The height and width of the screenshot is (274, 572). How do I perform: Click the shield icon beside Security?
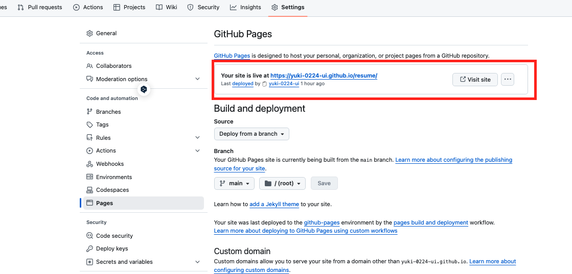click(x=191, y=7)
